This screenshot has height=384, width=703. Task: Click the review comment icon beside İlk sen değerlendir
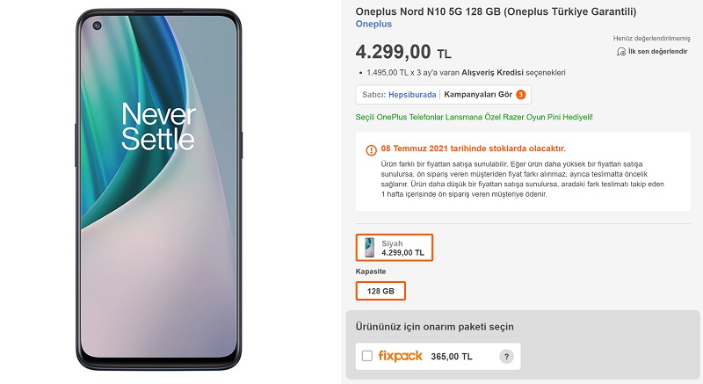point(622,52)
